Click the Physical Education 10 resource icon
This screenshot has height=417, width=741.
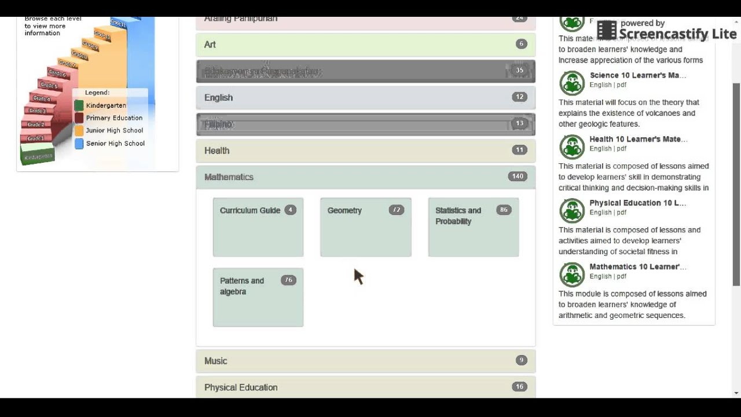[572, 211]
